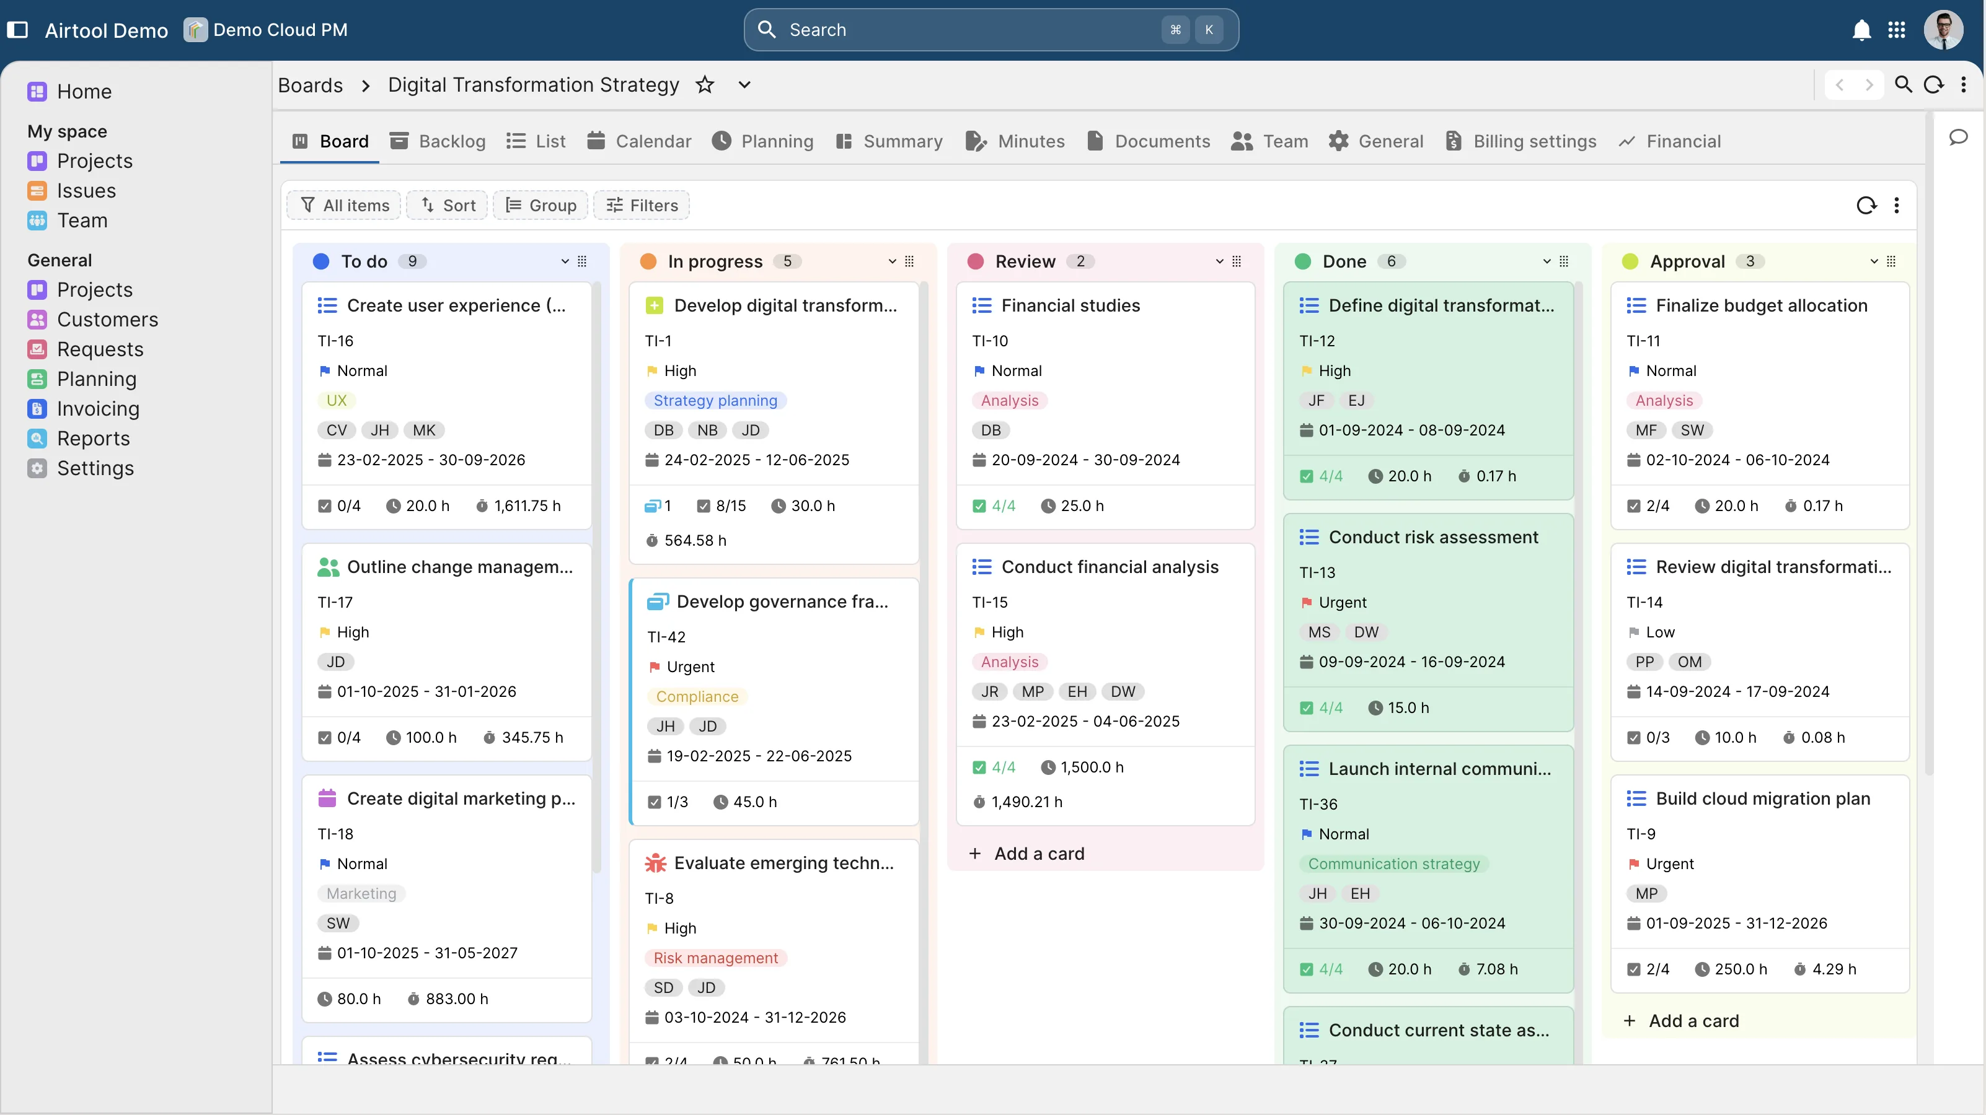The width and height of the screenshot is (1986, 1115).
Task: Refresh the board view
Action: (x=1866, y=205)
